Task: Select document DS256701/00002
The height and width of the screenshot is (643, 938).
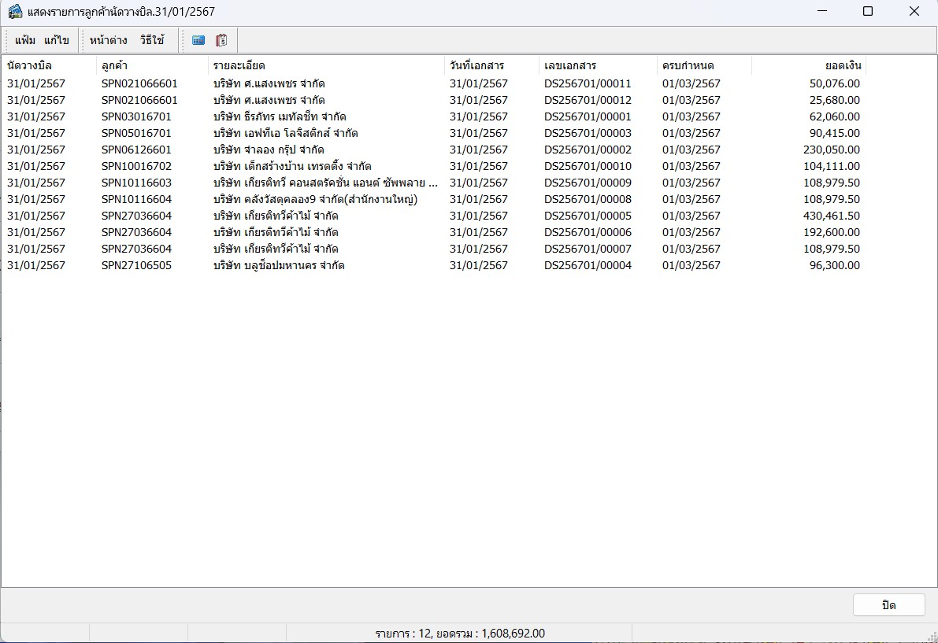Action: (588, 150)
